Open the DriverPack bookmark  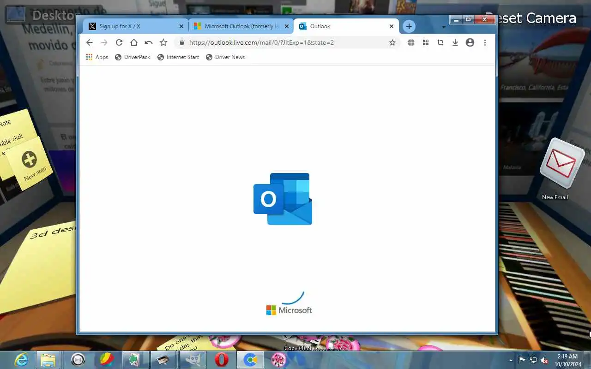[133, 57]
